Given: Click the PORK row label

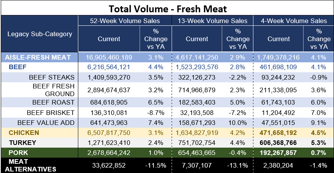Looking at the screenshot, I should point(18,153).
